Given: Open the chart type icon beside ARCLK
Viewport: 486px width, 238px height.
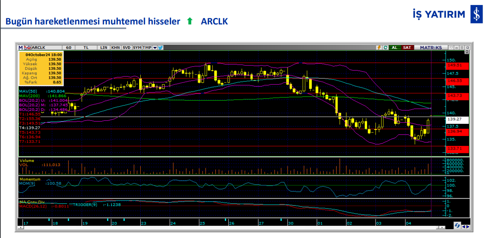Looking at the screenshot, I should coord(27,48).
